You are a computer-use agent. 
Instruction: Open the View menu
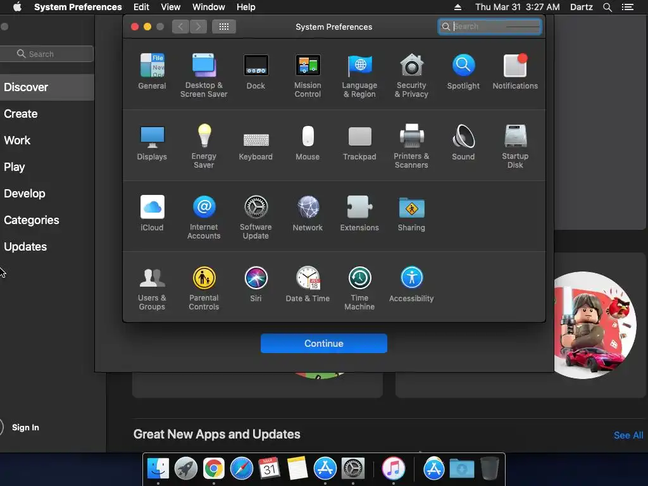171,7
